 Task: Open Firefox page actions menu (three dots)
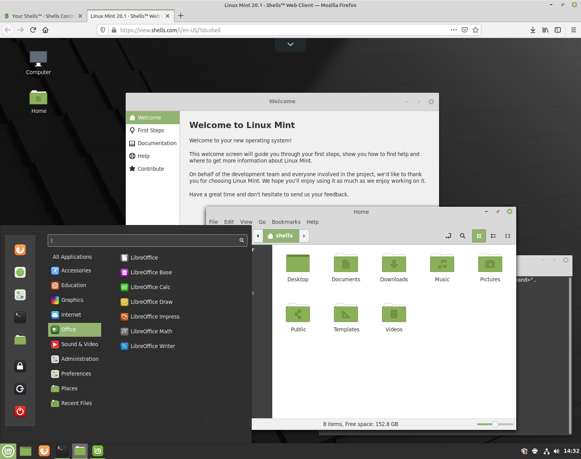[453, 30]
